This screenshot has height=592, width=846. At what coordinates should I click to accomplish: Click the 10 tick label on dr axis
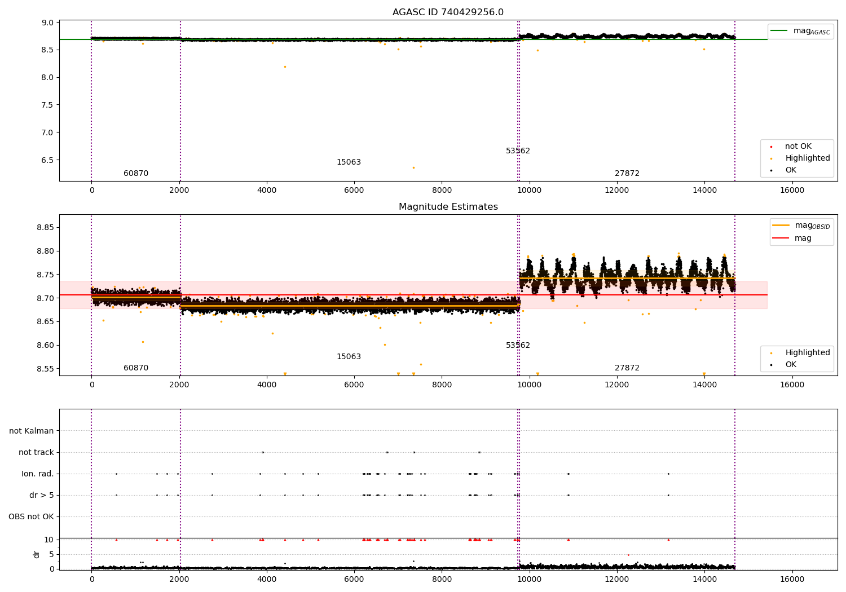[49, 540]
